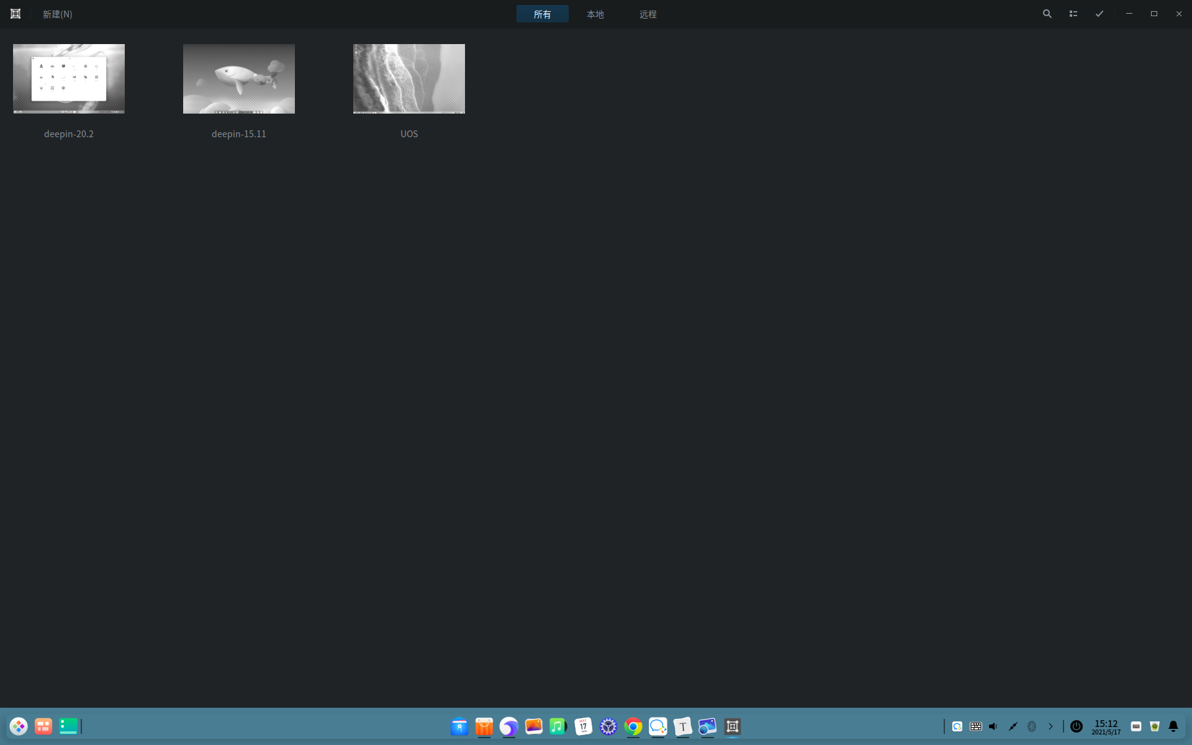Switch to the 远程 tab
Image resolution: width=1192 pixels, height=745 pixels.
[648, 14]
